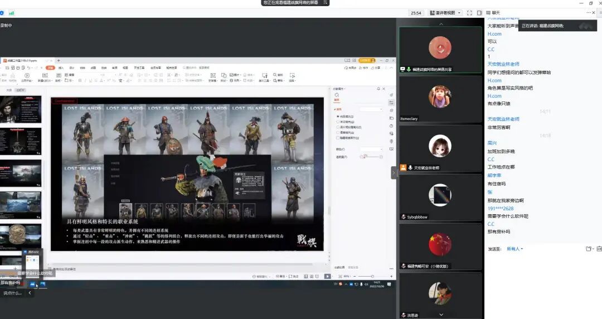Start slideshow from status bar play button

327,277
